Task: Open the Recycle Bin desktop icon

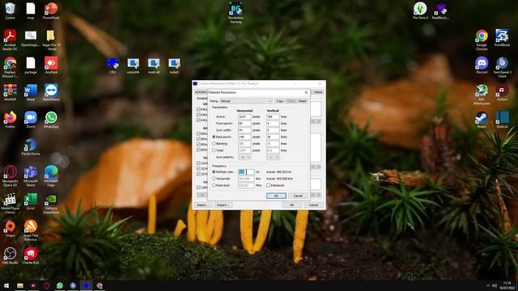Action: point(11,11)
